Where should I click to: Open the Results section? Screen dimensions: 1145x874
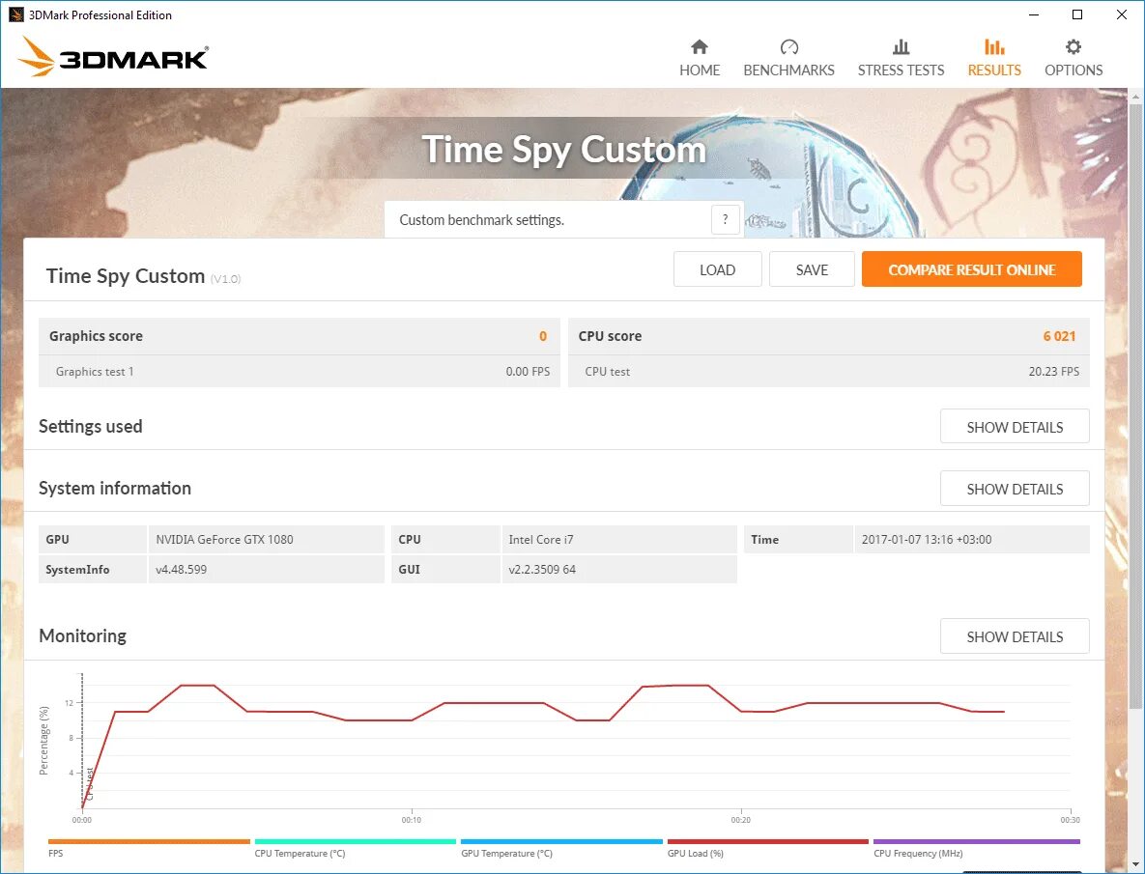click(x=994, y=58)
